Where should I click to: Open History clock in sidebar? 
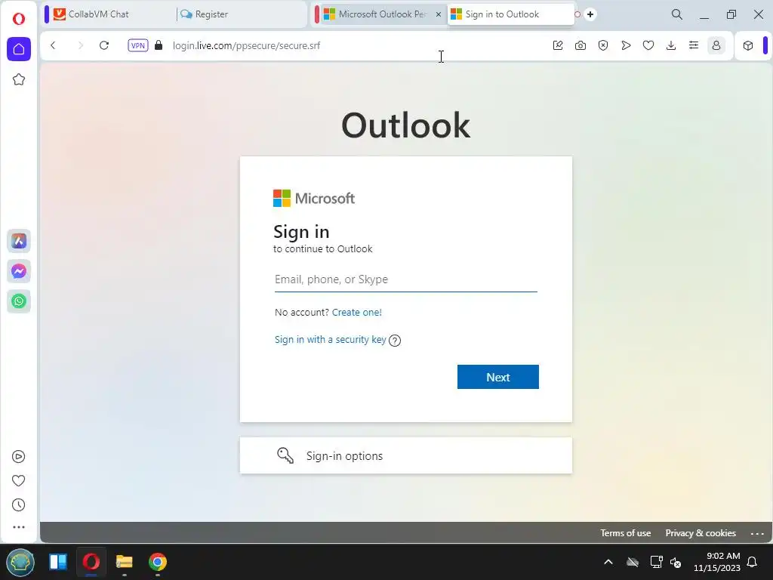(18, 505)
